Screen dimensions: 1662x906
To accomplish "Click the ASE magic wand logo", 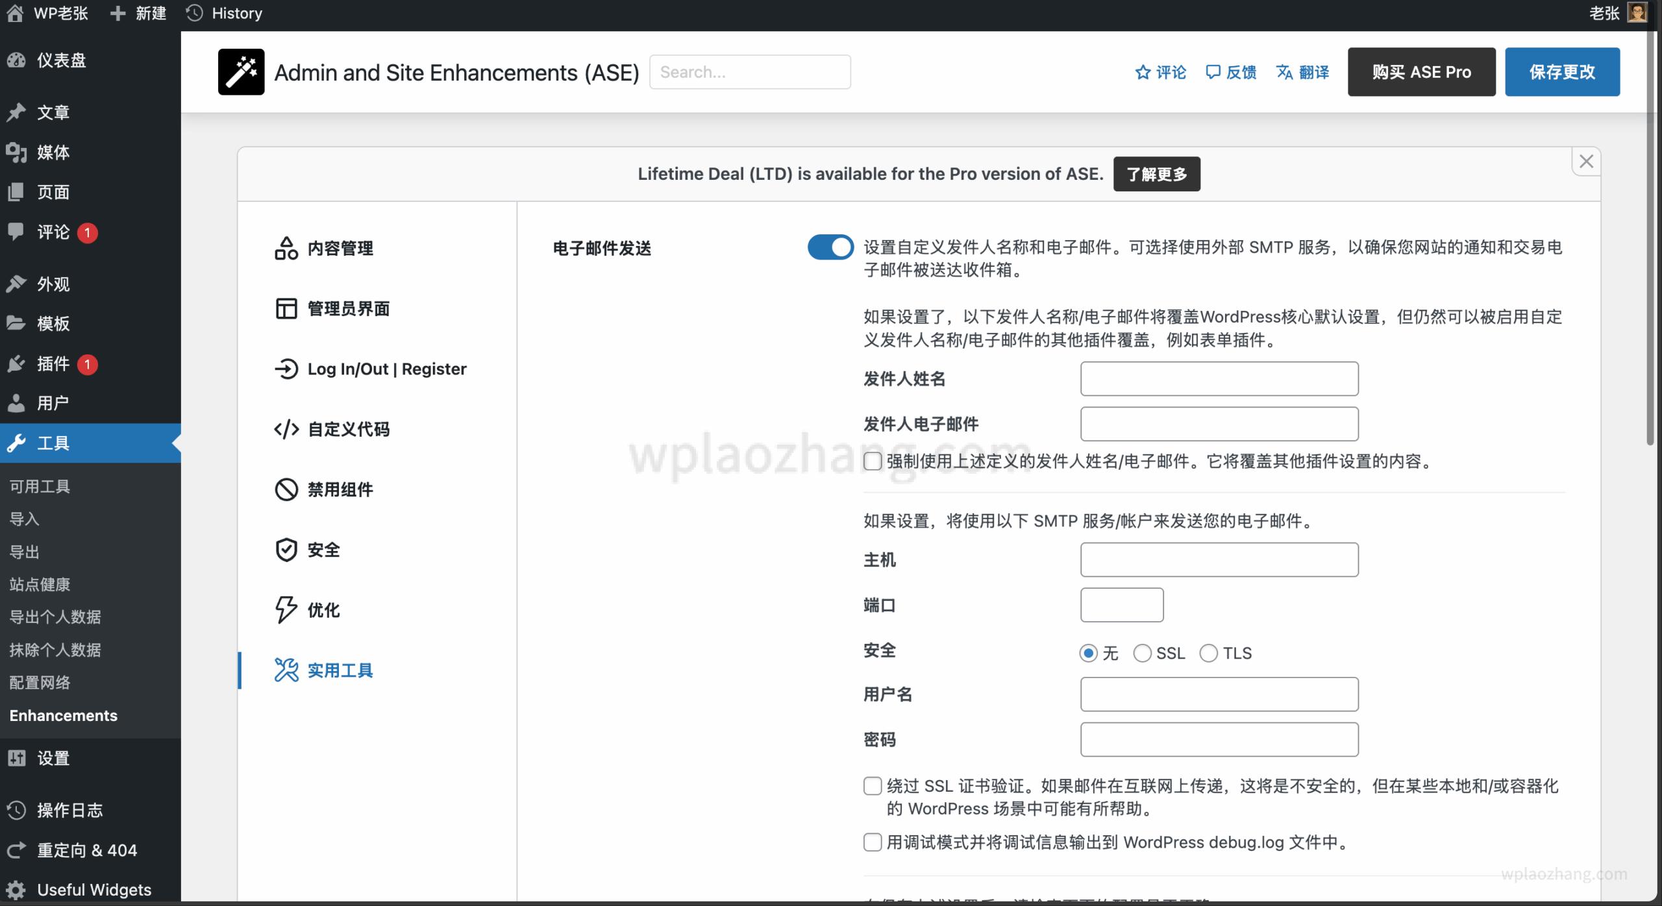I will pyautogui.click(x=241, y=72).
